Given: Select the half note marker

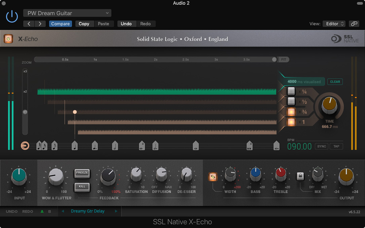Looking at the screenshot, I should 115,145.
